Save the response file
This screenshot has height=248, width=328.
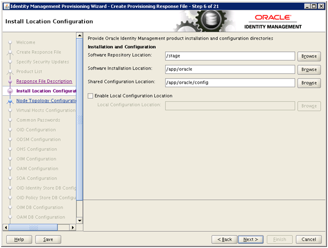[48, 240]
